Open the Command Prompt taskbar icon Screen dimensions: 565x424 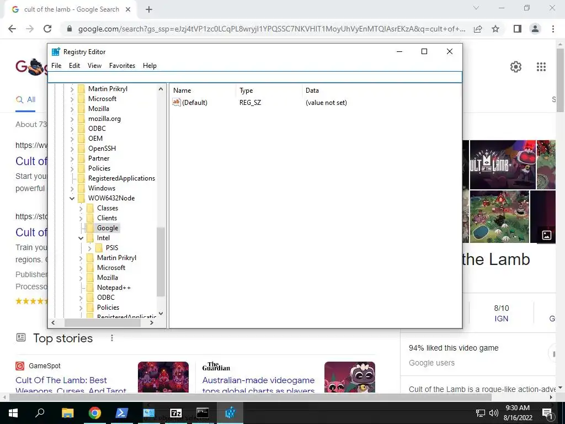pos(202,413)
